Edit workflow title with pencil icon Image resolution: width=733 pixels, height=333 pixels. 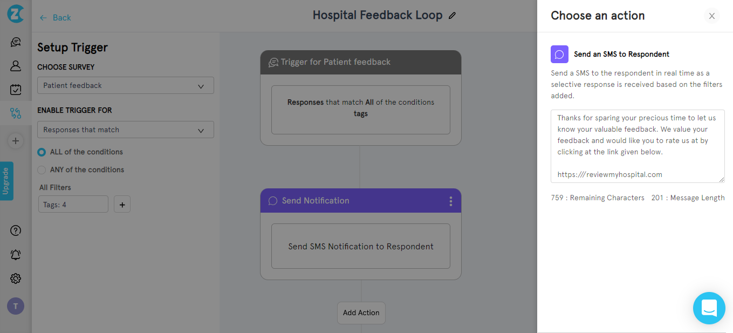tap(453, 16)
